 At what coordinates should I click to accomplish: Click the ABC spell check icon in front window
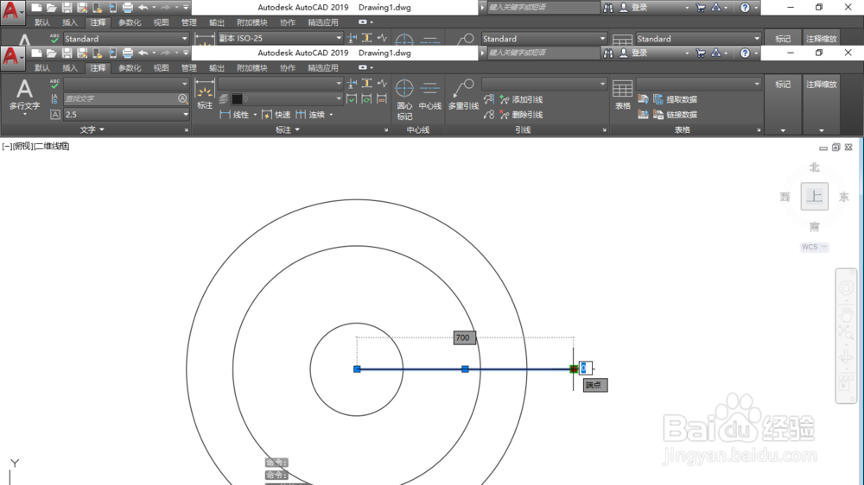(x=54, y=84)
